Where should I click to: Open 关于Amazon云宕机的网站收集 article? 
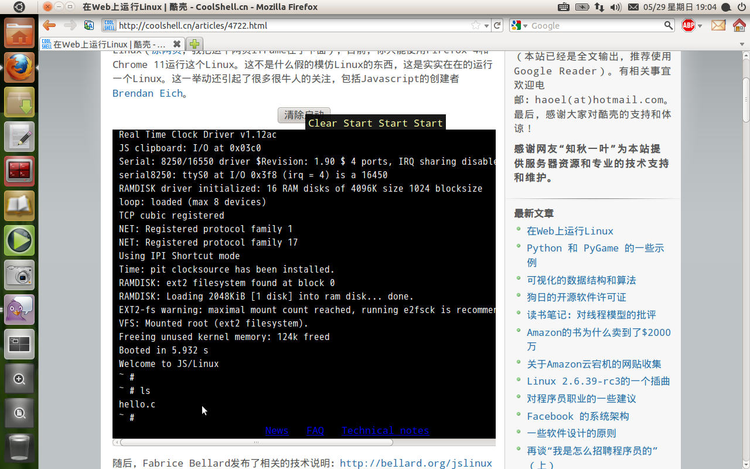point(594,364)
